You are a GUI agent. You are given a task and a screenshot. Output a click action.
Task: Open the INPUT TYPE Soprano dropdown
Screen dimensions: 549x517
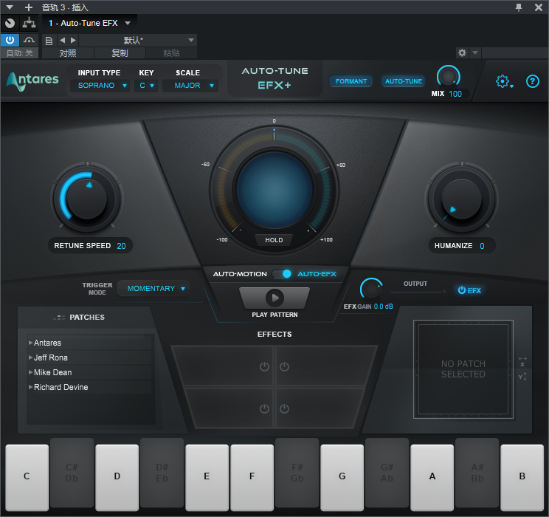[x=100, y=86]
